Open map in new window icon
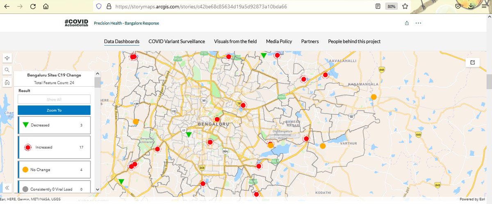Screen dimensions: 492x204 click(472, 62)
